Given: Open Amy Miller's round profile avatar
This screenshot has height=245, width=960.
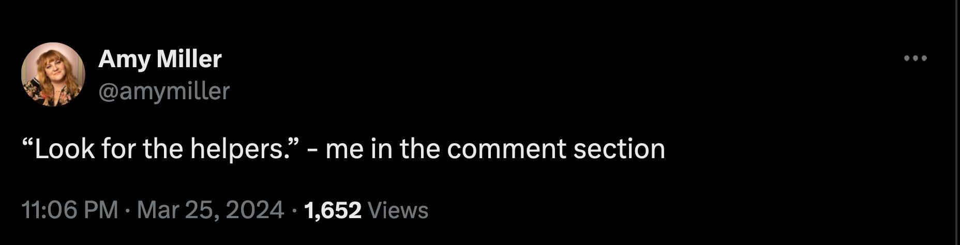Looking at the screenshot, I should [53, 74].
